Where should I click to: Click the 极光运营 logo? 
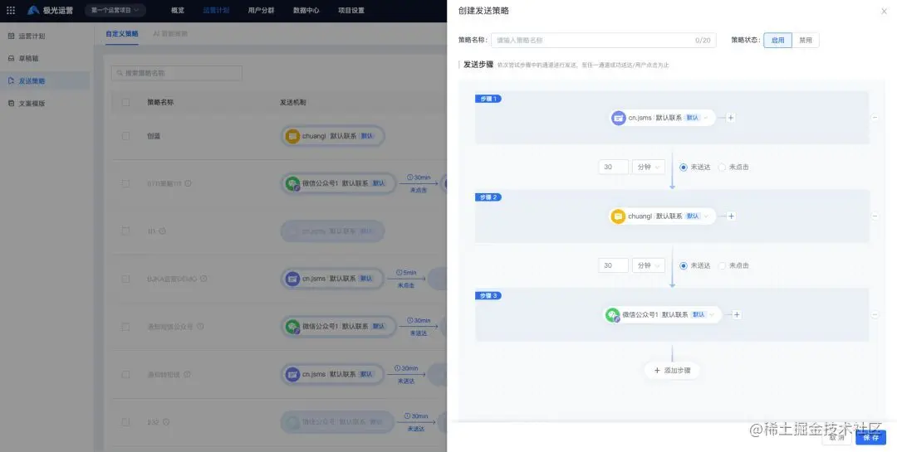(51, 10)
